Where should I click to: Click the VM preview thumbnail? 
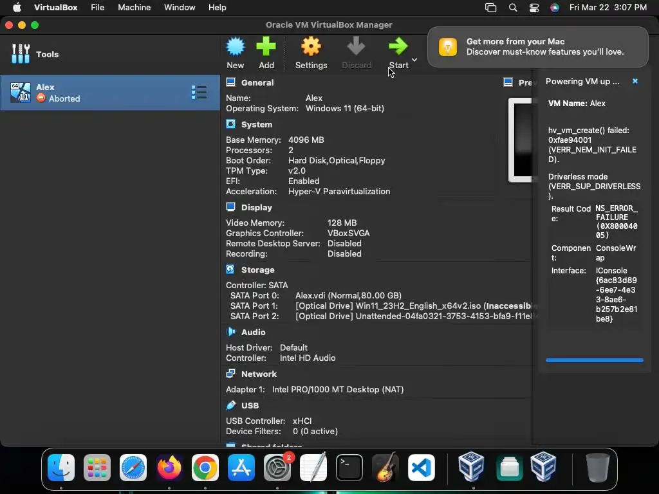tap(520, 140)
